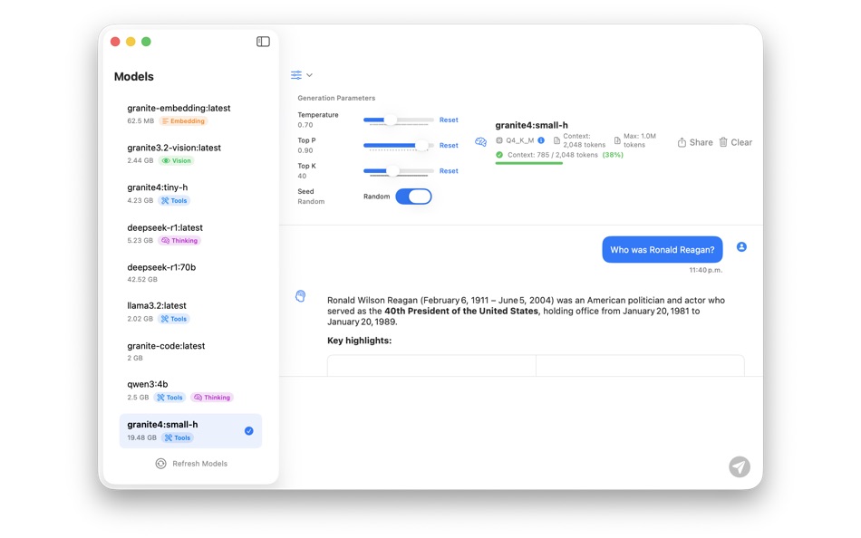Share the current conversation
The image size is (861, 538).
click(x=694, y=141)
